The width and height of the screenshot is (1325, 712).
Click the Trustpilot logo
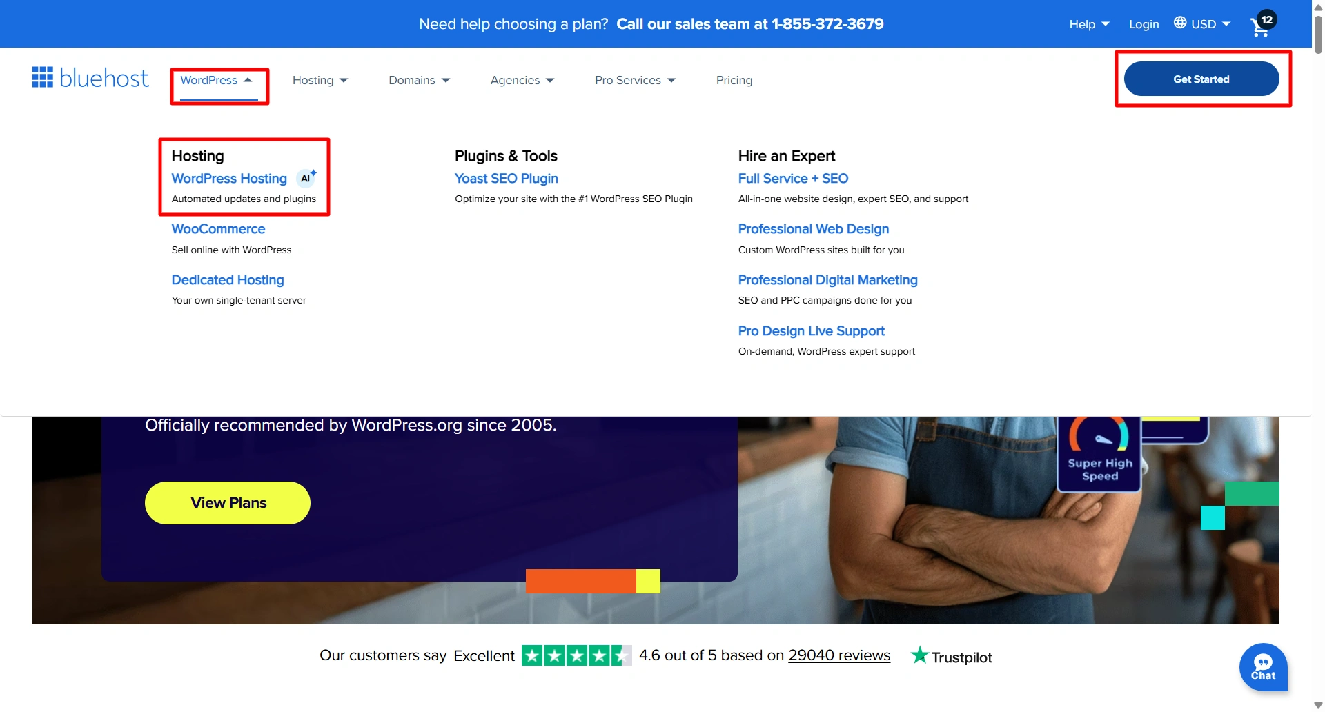tap(951, 656)
